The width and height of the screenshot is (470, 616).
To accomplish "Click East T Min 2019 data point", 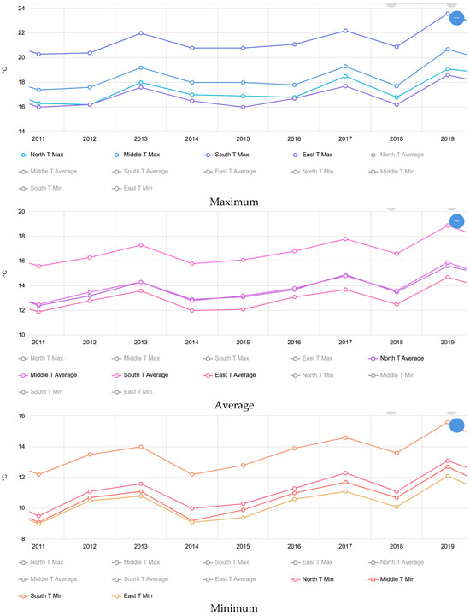I will (x=447, y=476).
